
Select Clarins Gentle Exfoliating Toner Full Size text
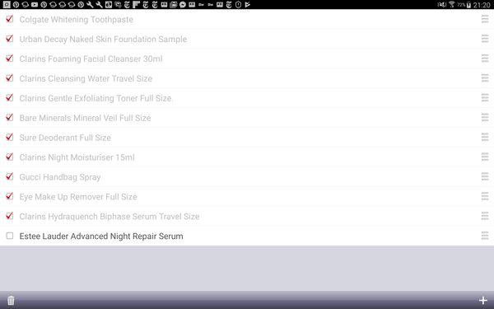(96, 98)
